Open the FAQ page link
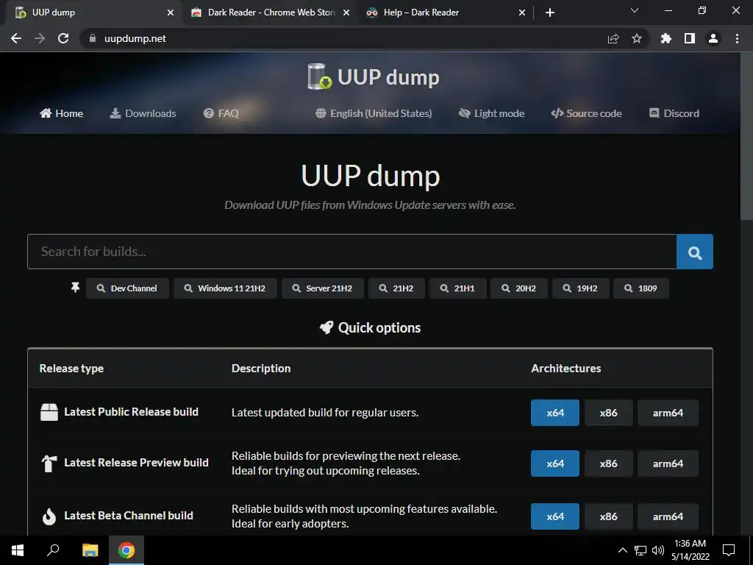 (221, 113)
